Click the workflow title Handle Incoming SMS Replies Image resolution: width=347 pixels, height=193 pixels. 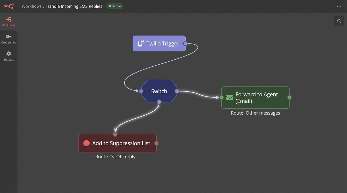coord(74,6)
